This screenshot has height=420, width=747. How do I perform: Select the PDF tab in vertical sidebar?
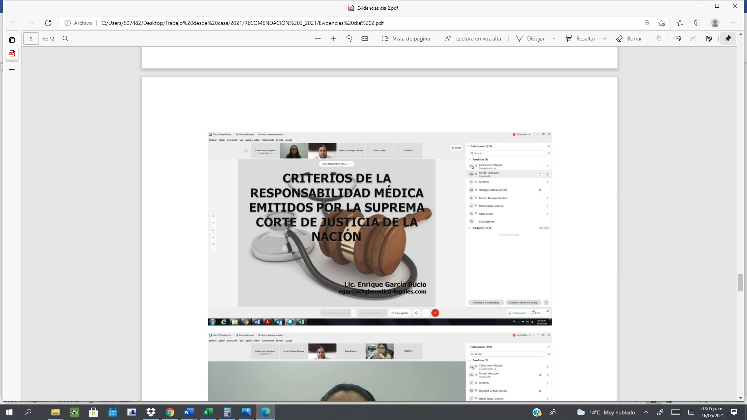click(12, 53)
